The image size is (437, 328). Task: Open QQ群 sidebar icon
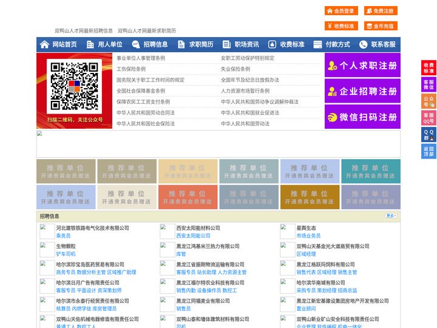(x=429, y=135)
